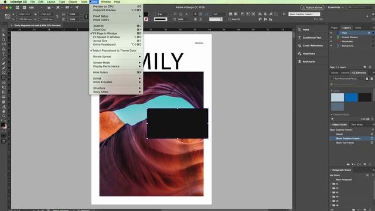Open the File menu
This screenshot has width=375, height=211.
(x=33, y=2)
